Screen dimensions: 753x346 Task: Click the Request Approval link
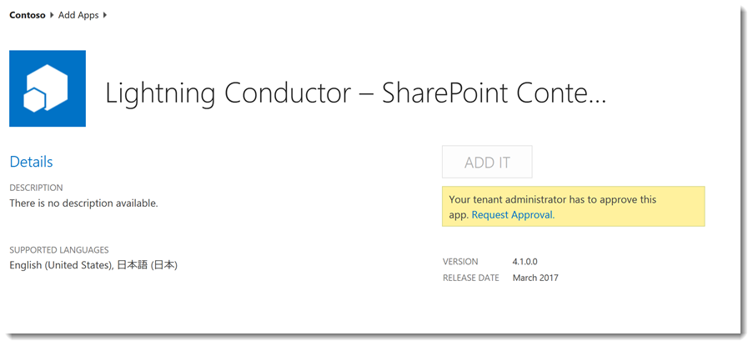click(512, 215)
